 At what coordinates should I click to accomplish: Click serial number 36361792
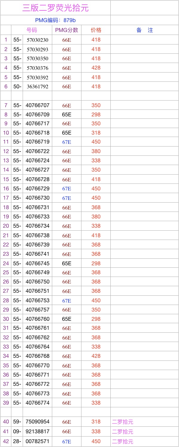click(37, 87)
